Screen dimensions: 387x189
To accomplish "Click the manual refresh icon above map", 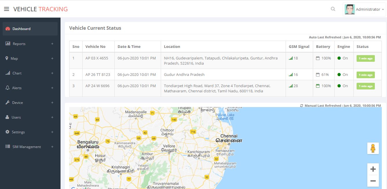I will click(302, 106).
